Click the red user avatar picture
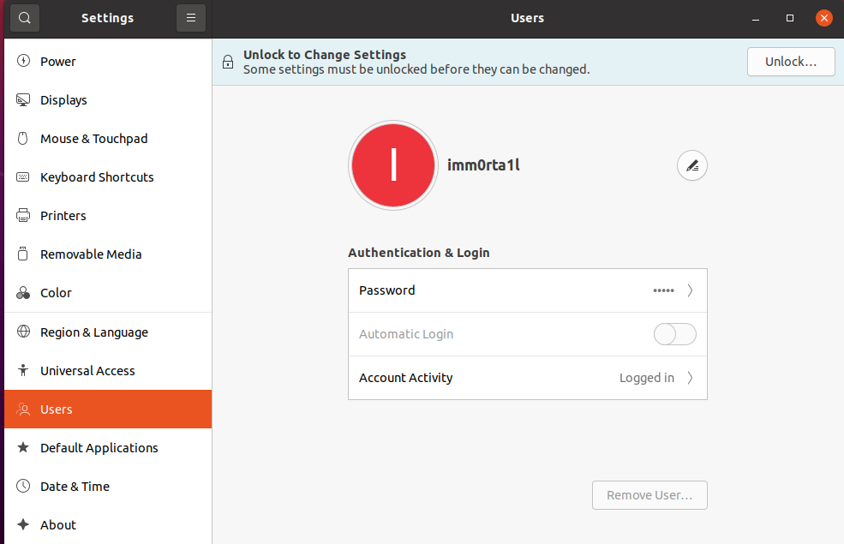Viewport: 844px width, 544px height. (393, 165)
